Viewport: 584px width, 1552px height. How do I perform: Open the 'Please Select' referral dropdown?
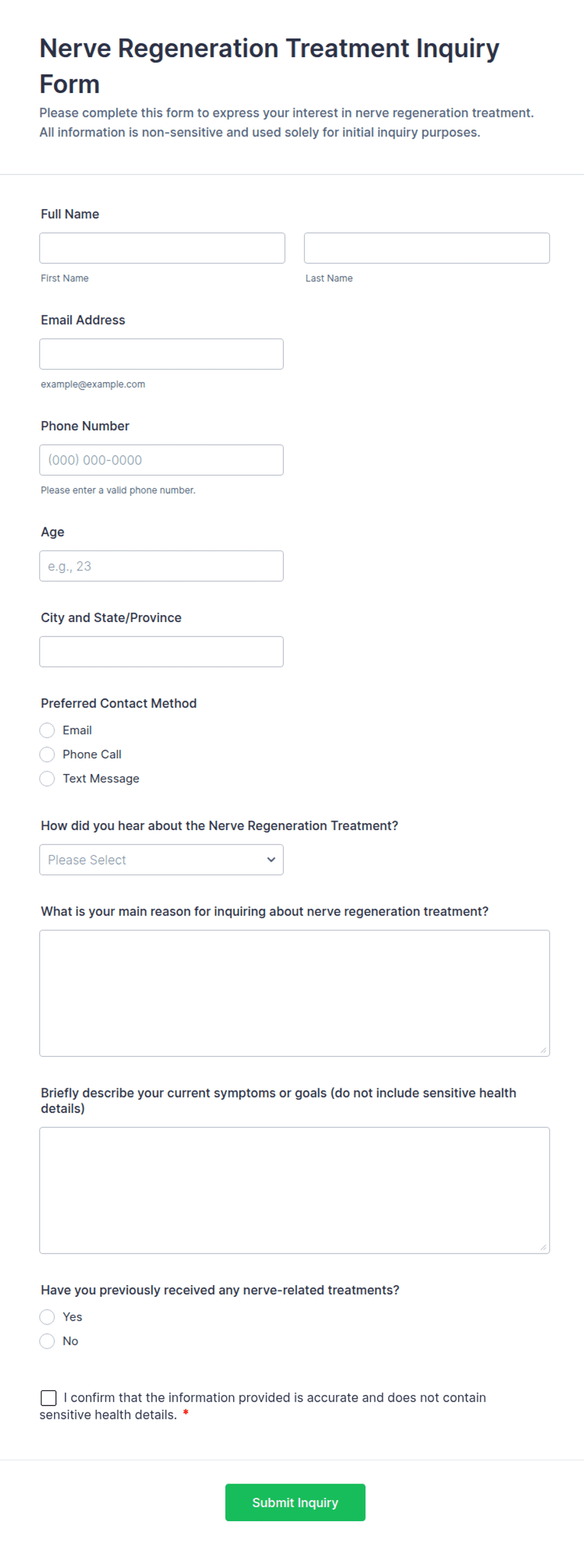tap(161, 860)
